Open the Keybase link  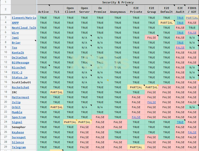[18, 132]
